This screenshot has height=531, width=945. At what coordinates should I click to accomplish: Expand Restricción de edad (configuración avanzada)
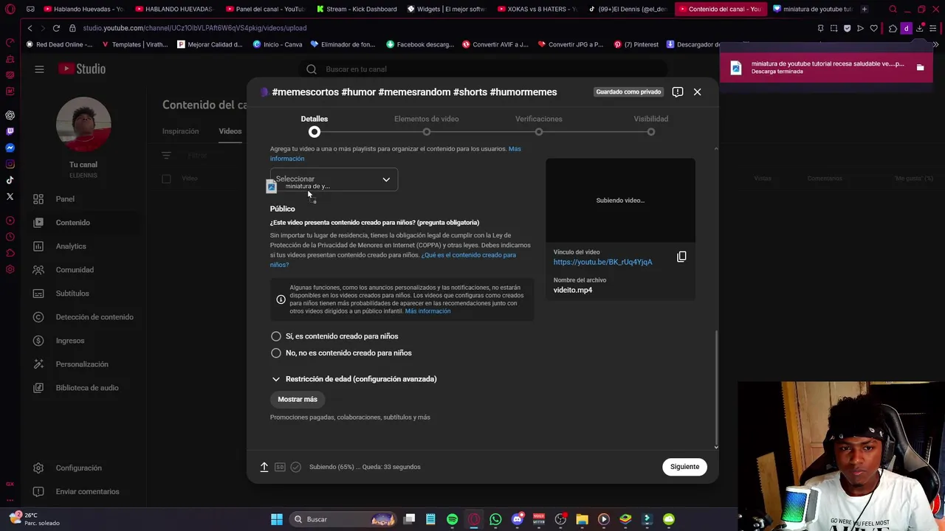tap(354, 379)
